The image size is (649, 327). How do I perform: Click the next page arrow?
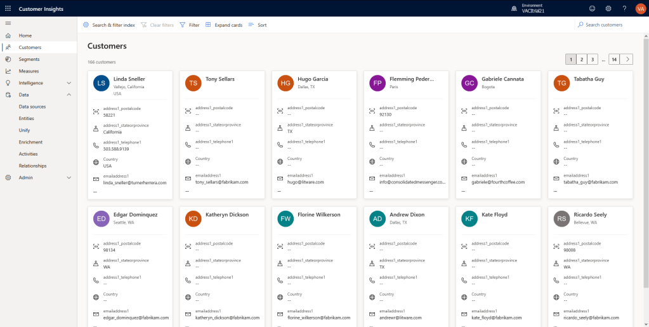click(626, 59)
